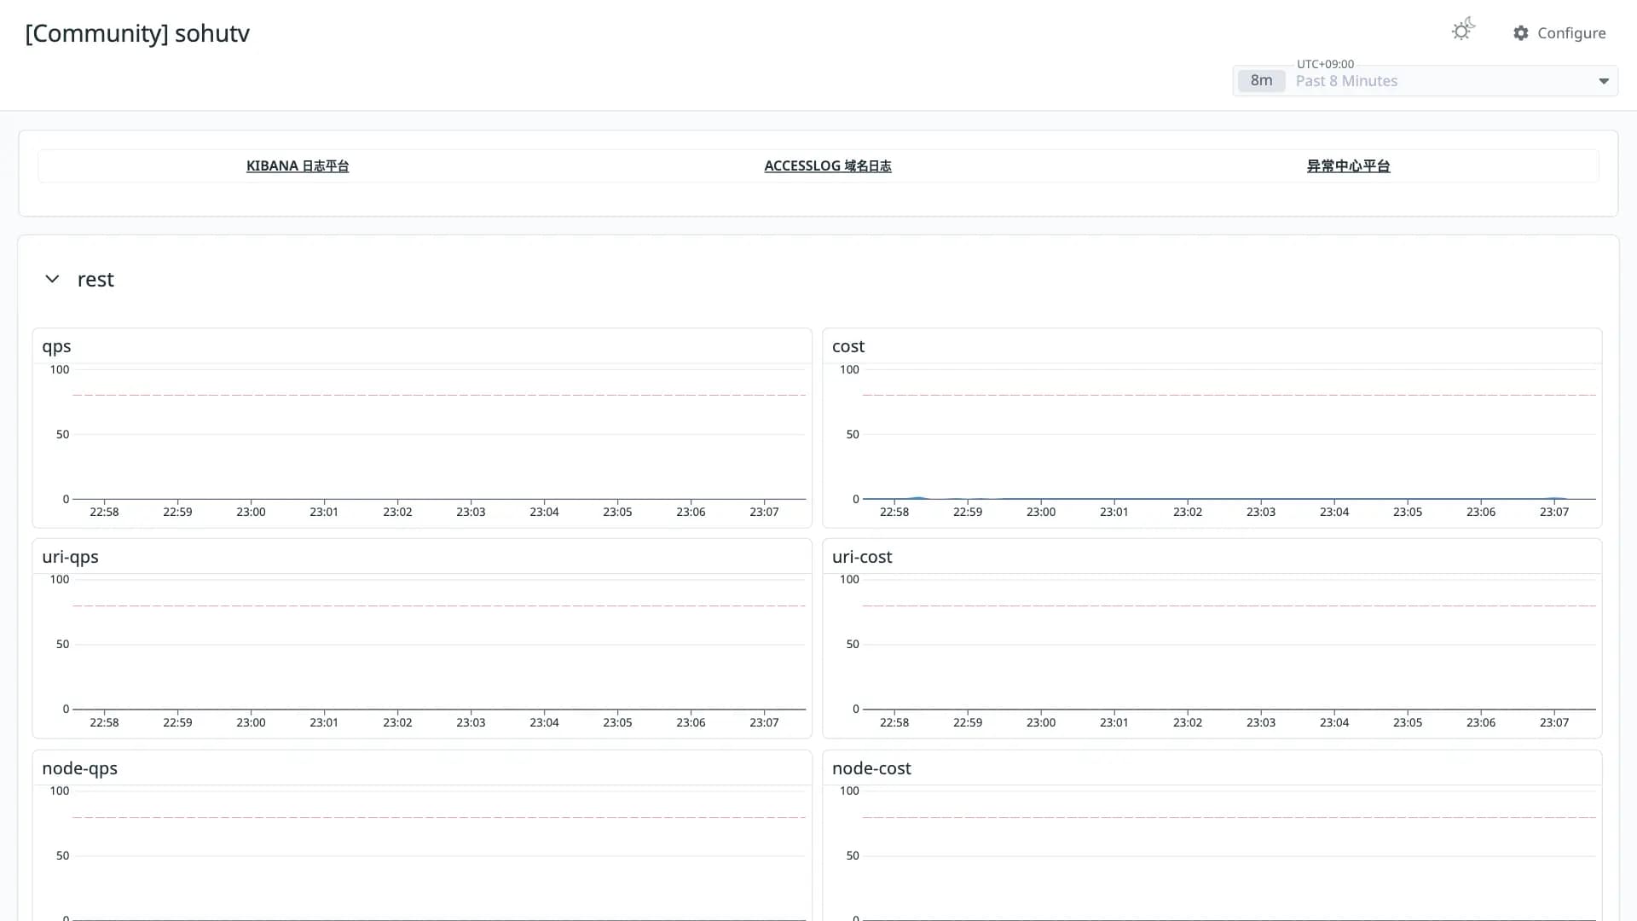Open the 异常中心平台 link

point(1348,166)
